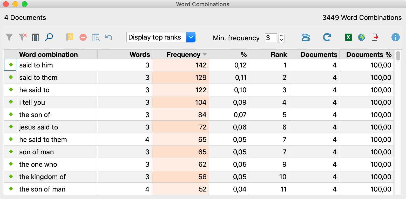The width and height of the screenshot is (406, 199).
Task: Click the blue info icon
Action: point(395,37)
